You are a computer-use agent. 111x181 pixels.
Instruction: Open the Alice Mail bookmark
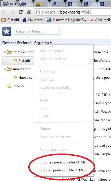pyautogui.click(x=100, y=20)
